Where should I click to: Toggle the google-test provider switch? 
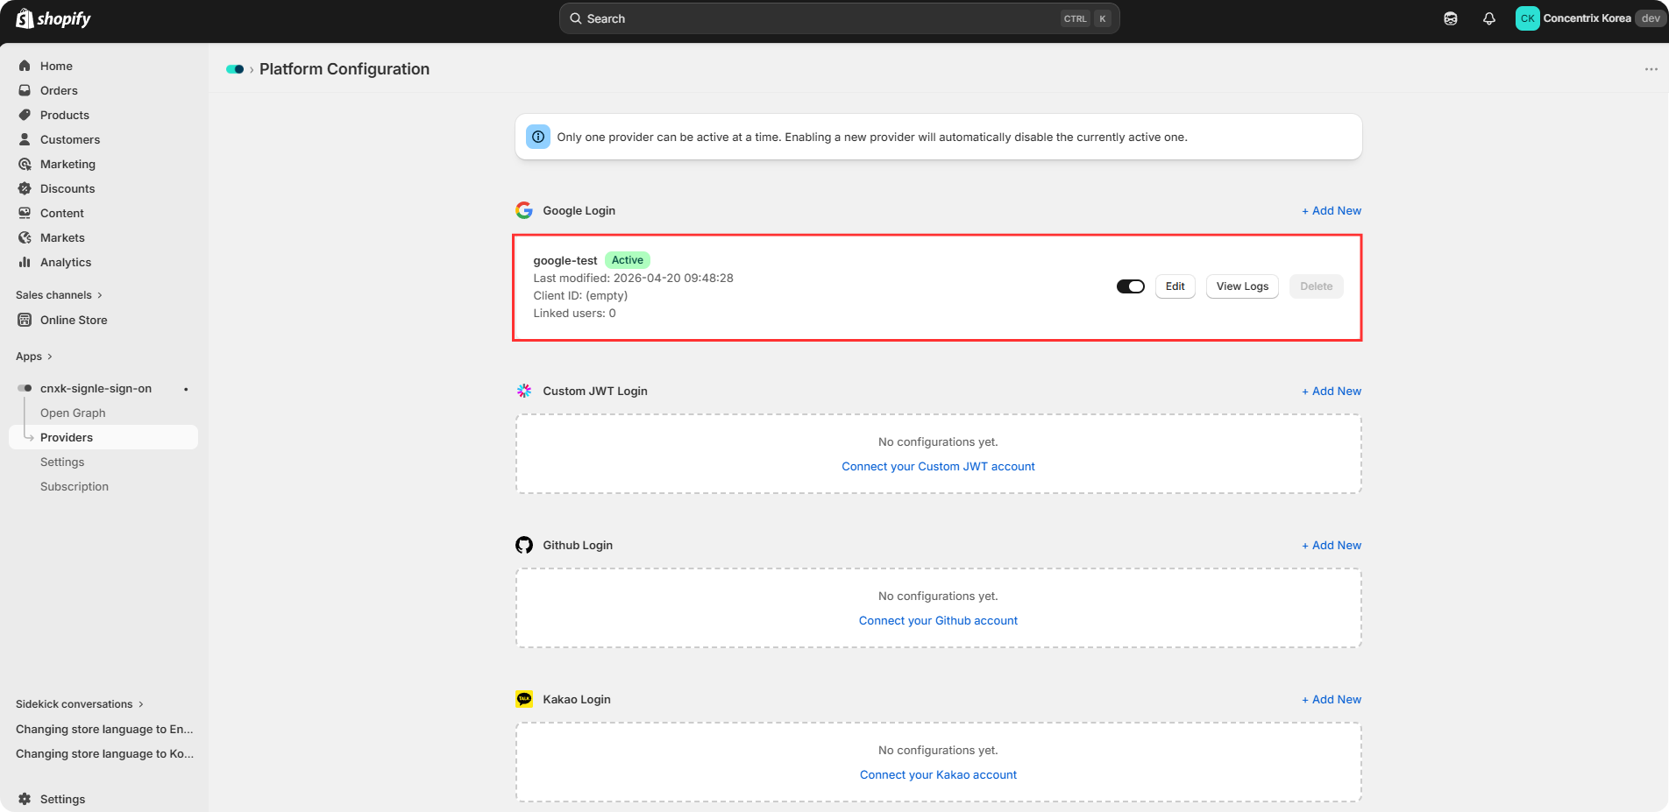[x=1131, y=286]
